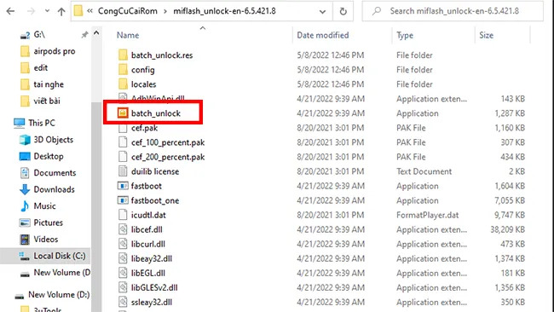Select Local Disk (C:) in sidebar
This screenshot has height=312, width=554.
pyautogui.click(x=60, y=256)
